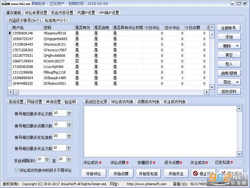Viewport: 250px width, 188px height.
Task: Select the row with username 15687178594
Action: tap(108, 61)
